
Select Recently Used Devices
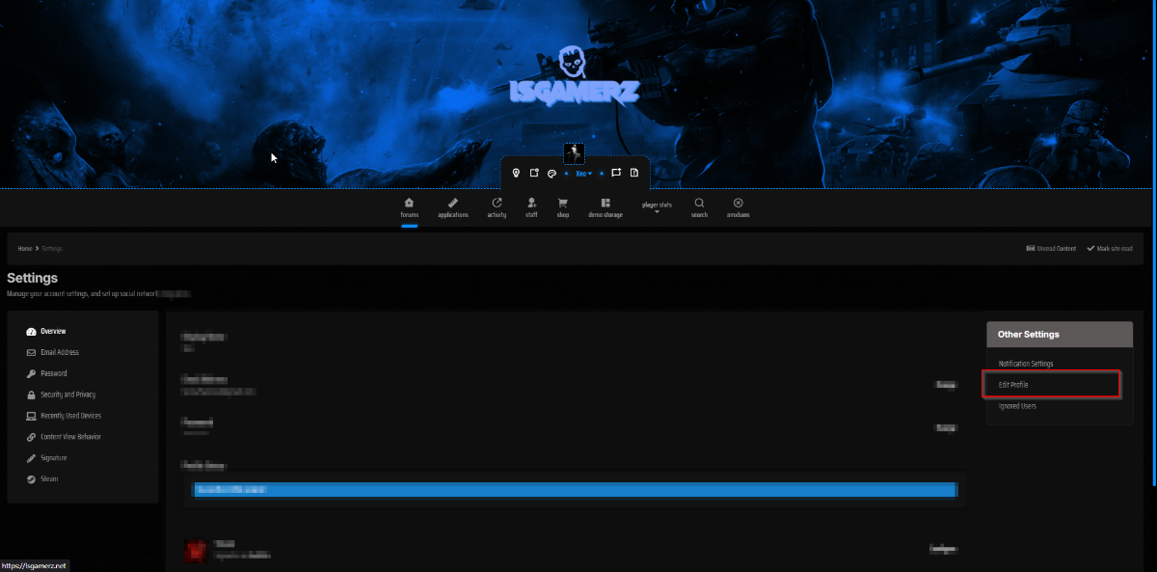click(x=70, y=416)
